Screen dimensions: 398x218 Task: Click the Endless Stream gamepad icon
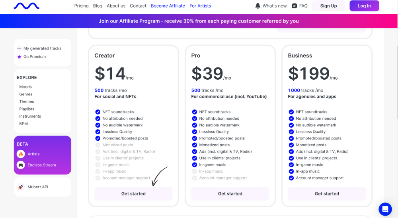[x=21, y=165]
